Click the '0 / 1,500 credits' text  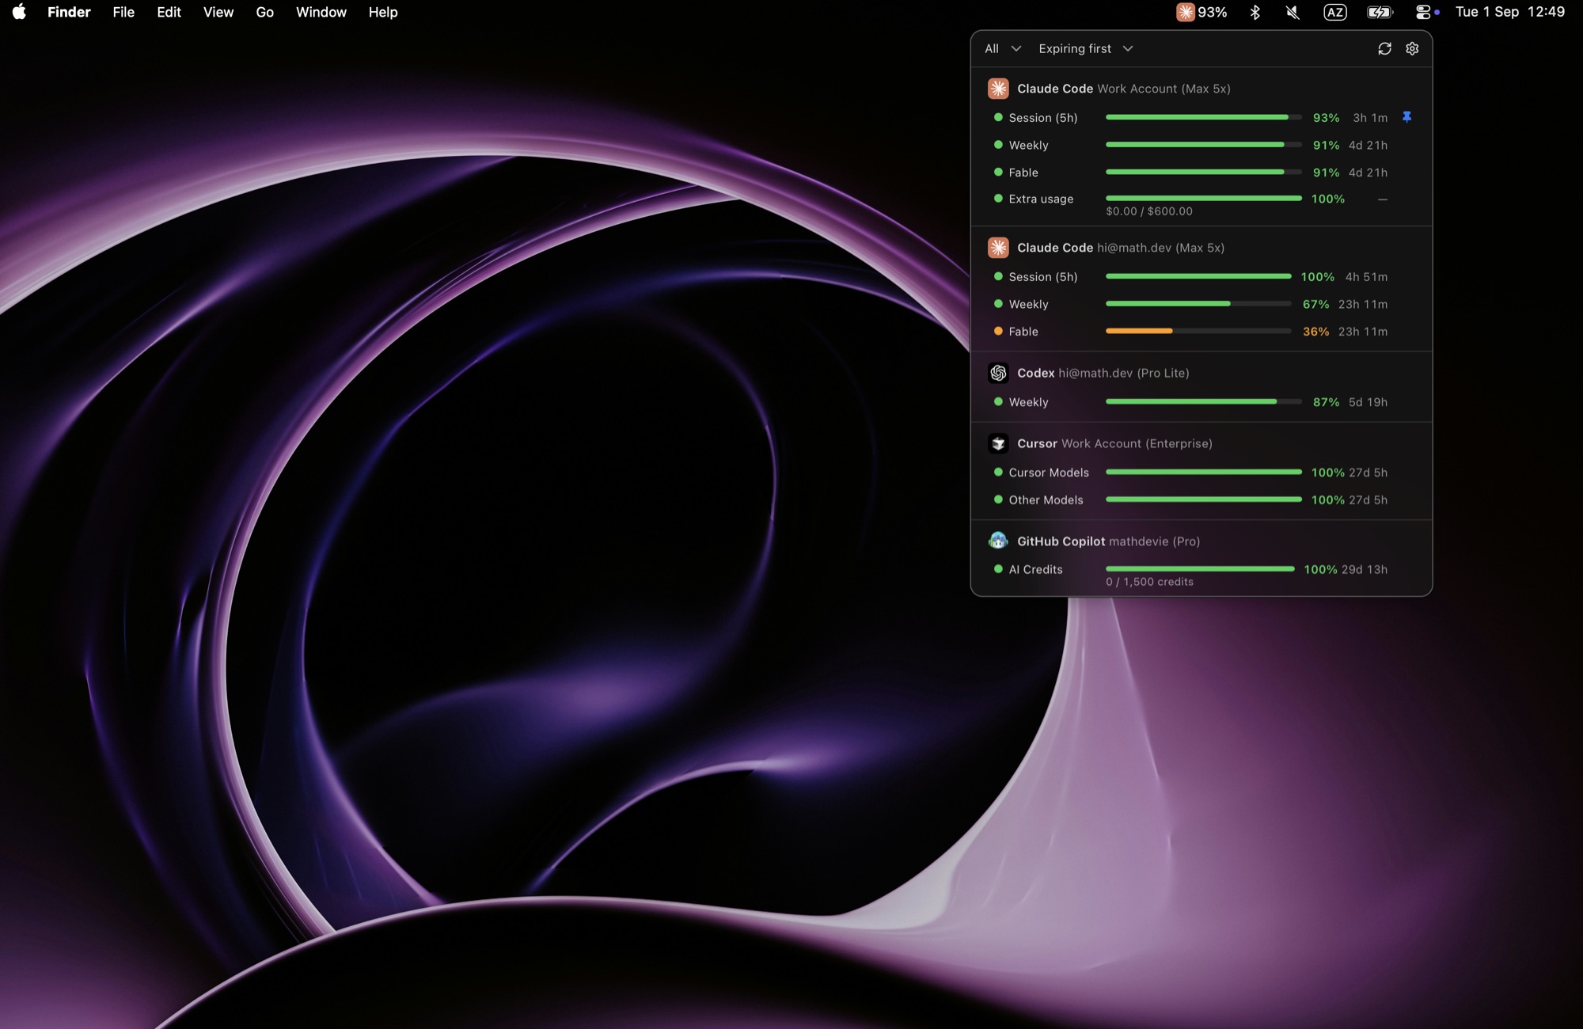point(1149,582)
